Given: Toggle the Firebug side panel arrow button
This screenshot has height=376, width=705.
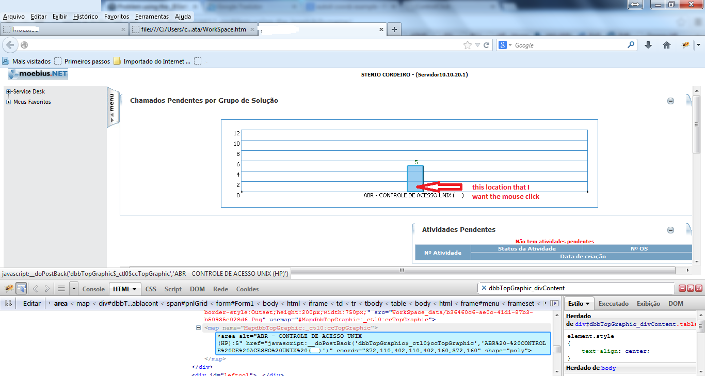Looking at the screenshot, I should tap(555, 303).
